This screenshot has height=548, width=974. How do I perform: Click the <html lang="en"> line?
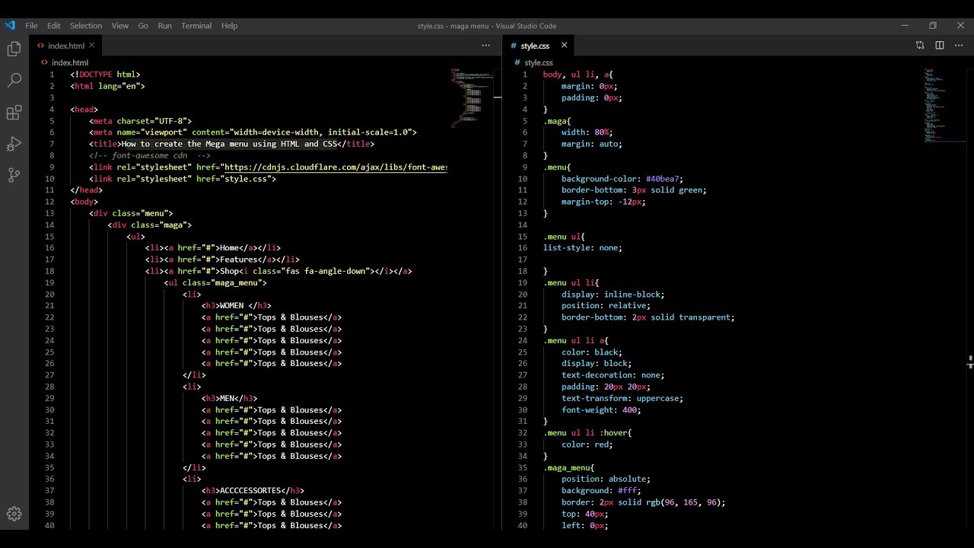[107, 86]
